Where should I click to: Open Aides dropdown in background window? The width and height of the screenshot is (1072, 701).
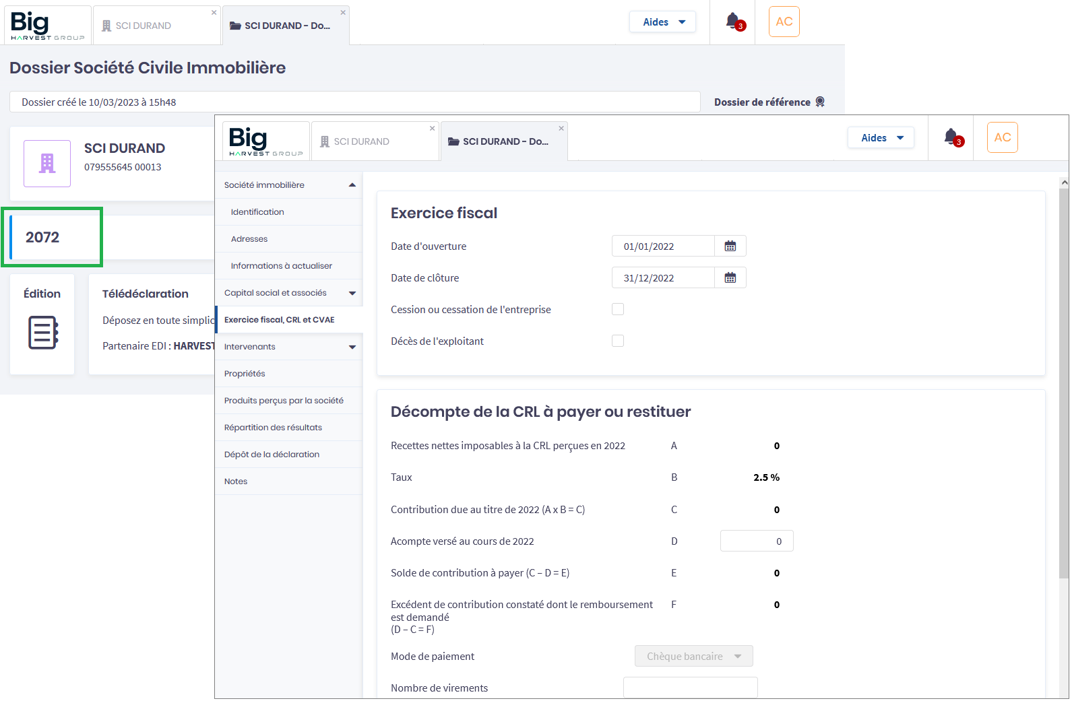tap(663, 22)
